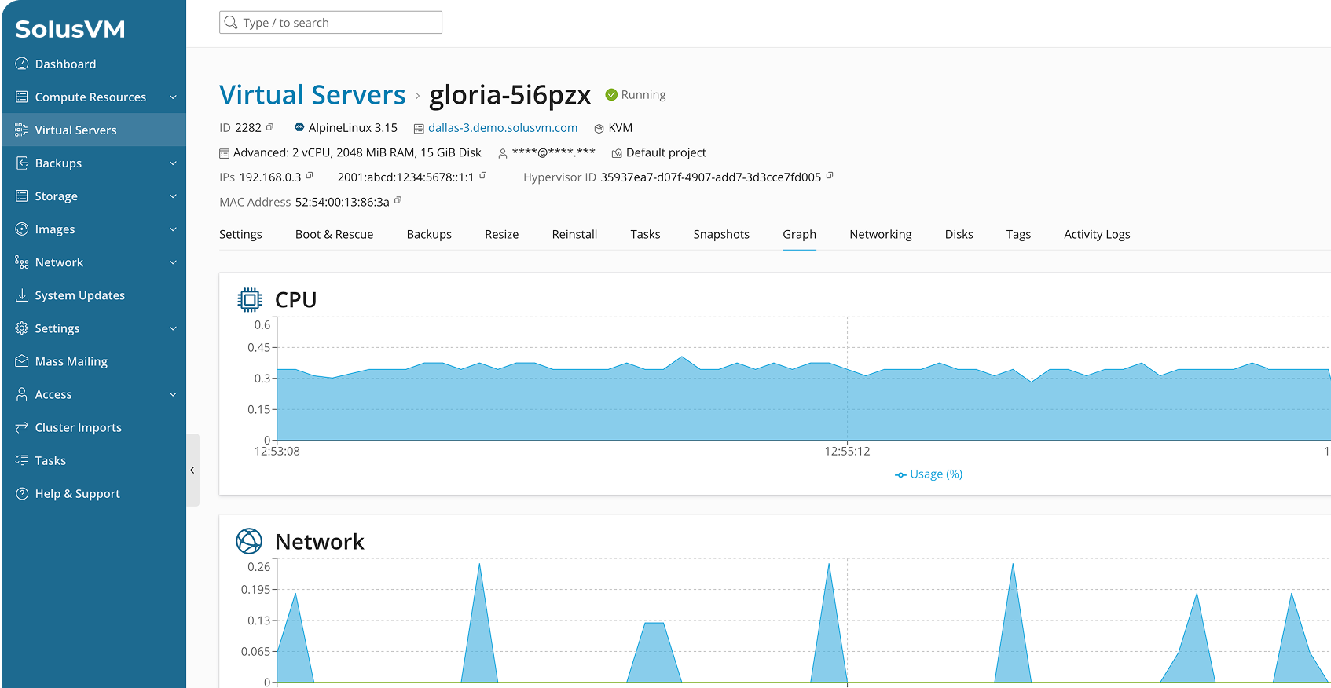Collapse the sidebar with arrow handle

192,470
